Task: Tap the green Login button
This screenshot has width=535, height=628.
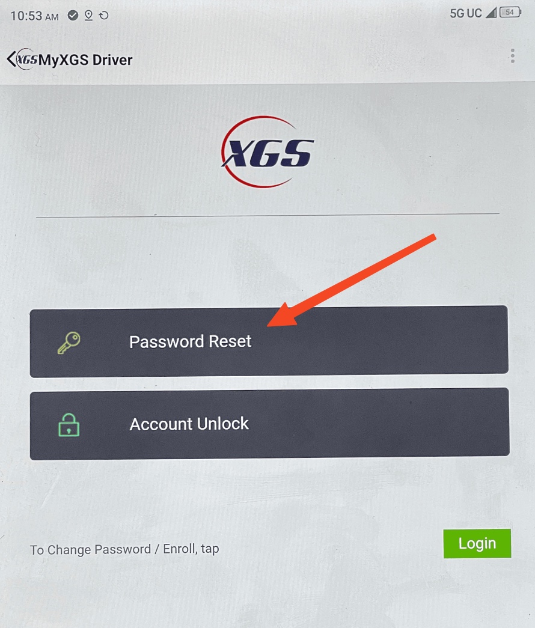Action: pyautogui.click(x=477, y=543)
